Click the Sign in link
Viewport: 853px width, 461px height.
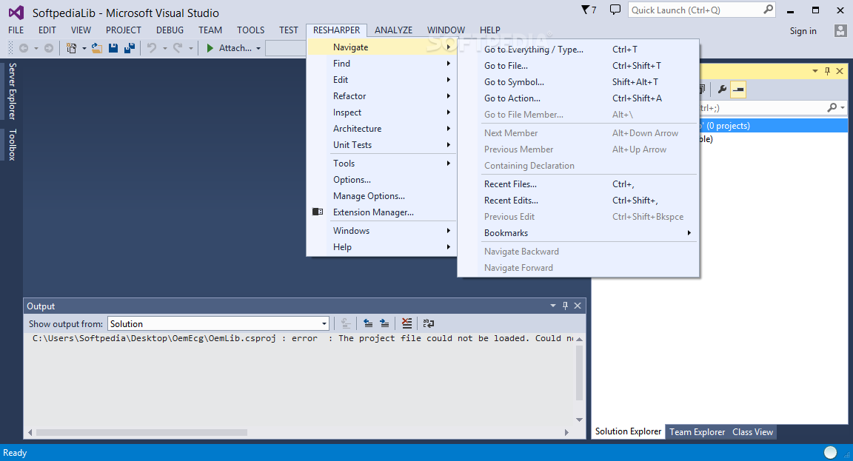[x=803, y=31]
